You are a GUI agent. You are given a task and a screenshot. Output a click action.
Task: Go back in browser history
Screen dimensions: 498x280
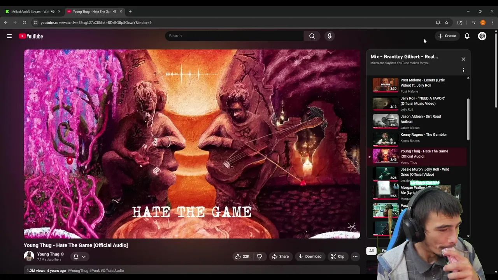pyautogui.click(x=6, y=23)
